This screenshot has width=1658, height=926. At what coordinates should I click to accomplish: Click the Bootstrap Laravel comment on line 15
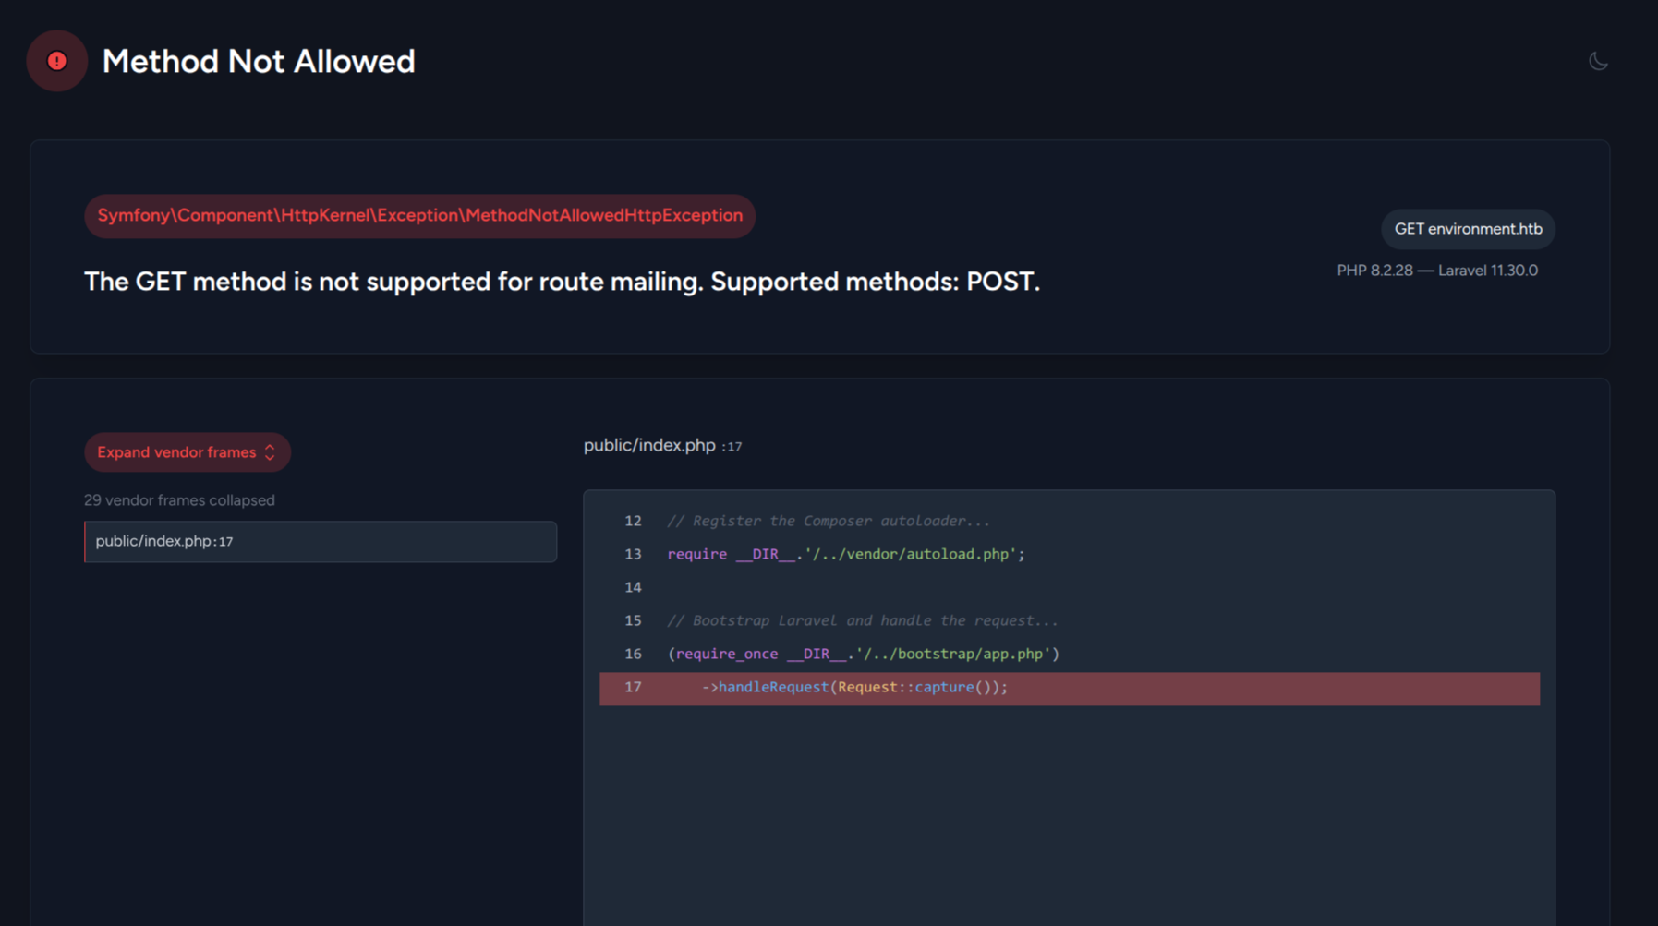point(862,621)
